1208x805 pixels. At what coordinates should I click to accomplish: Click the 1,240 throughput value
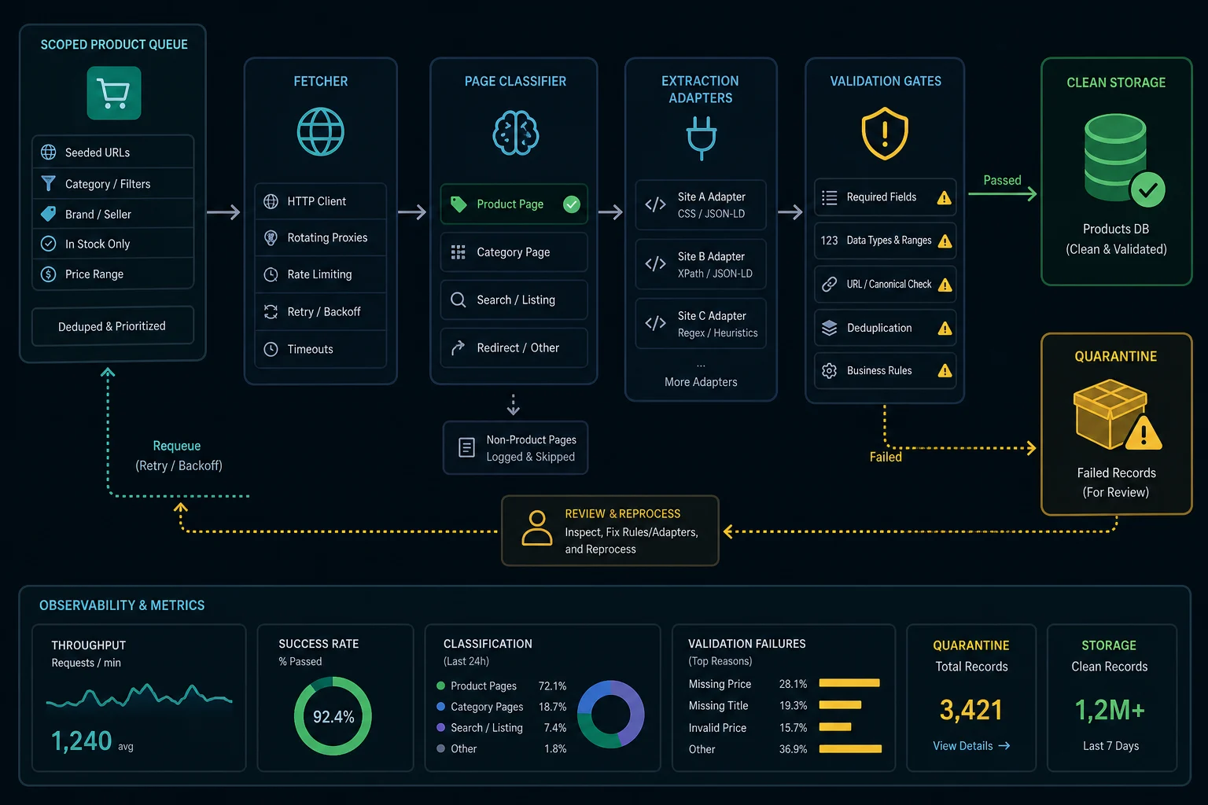[x=81, y=741]
